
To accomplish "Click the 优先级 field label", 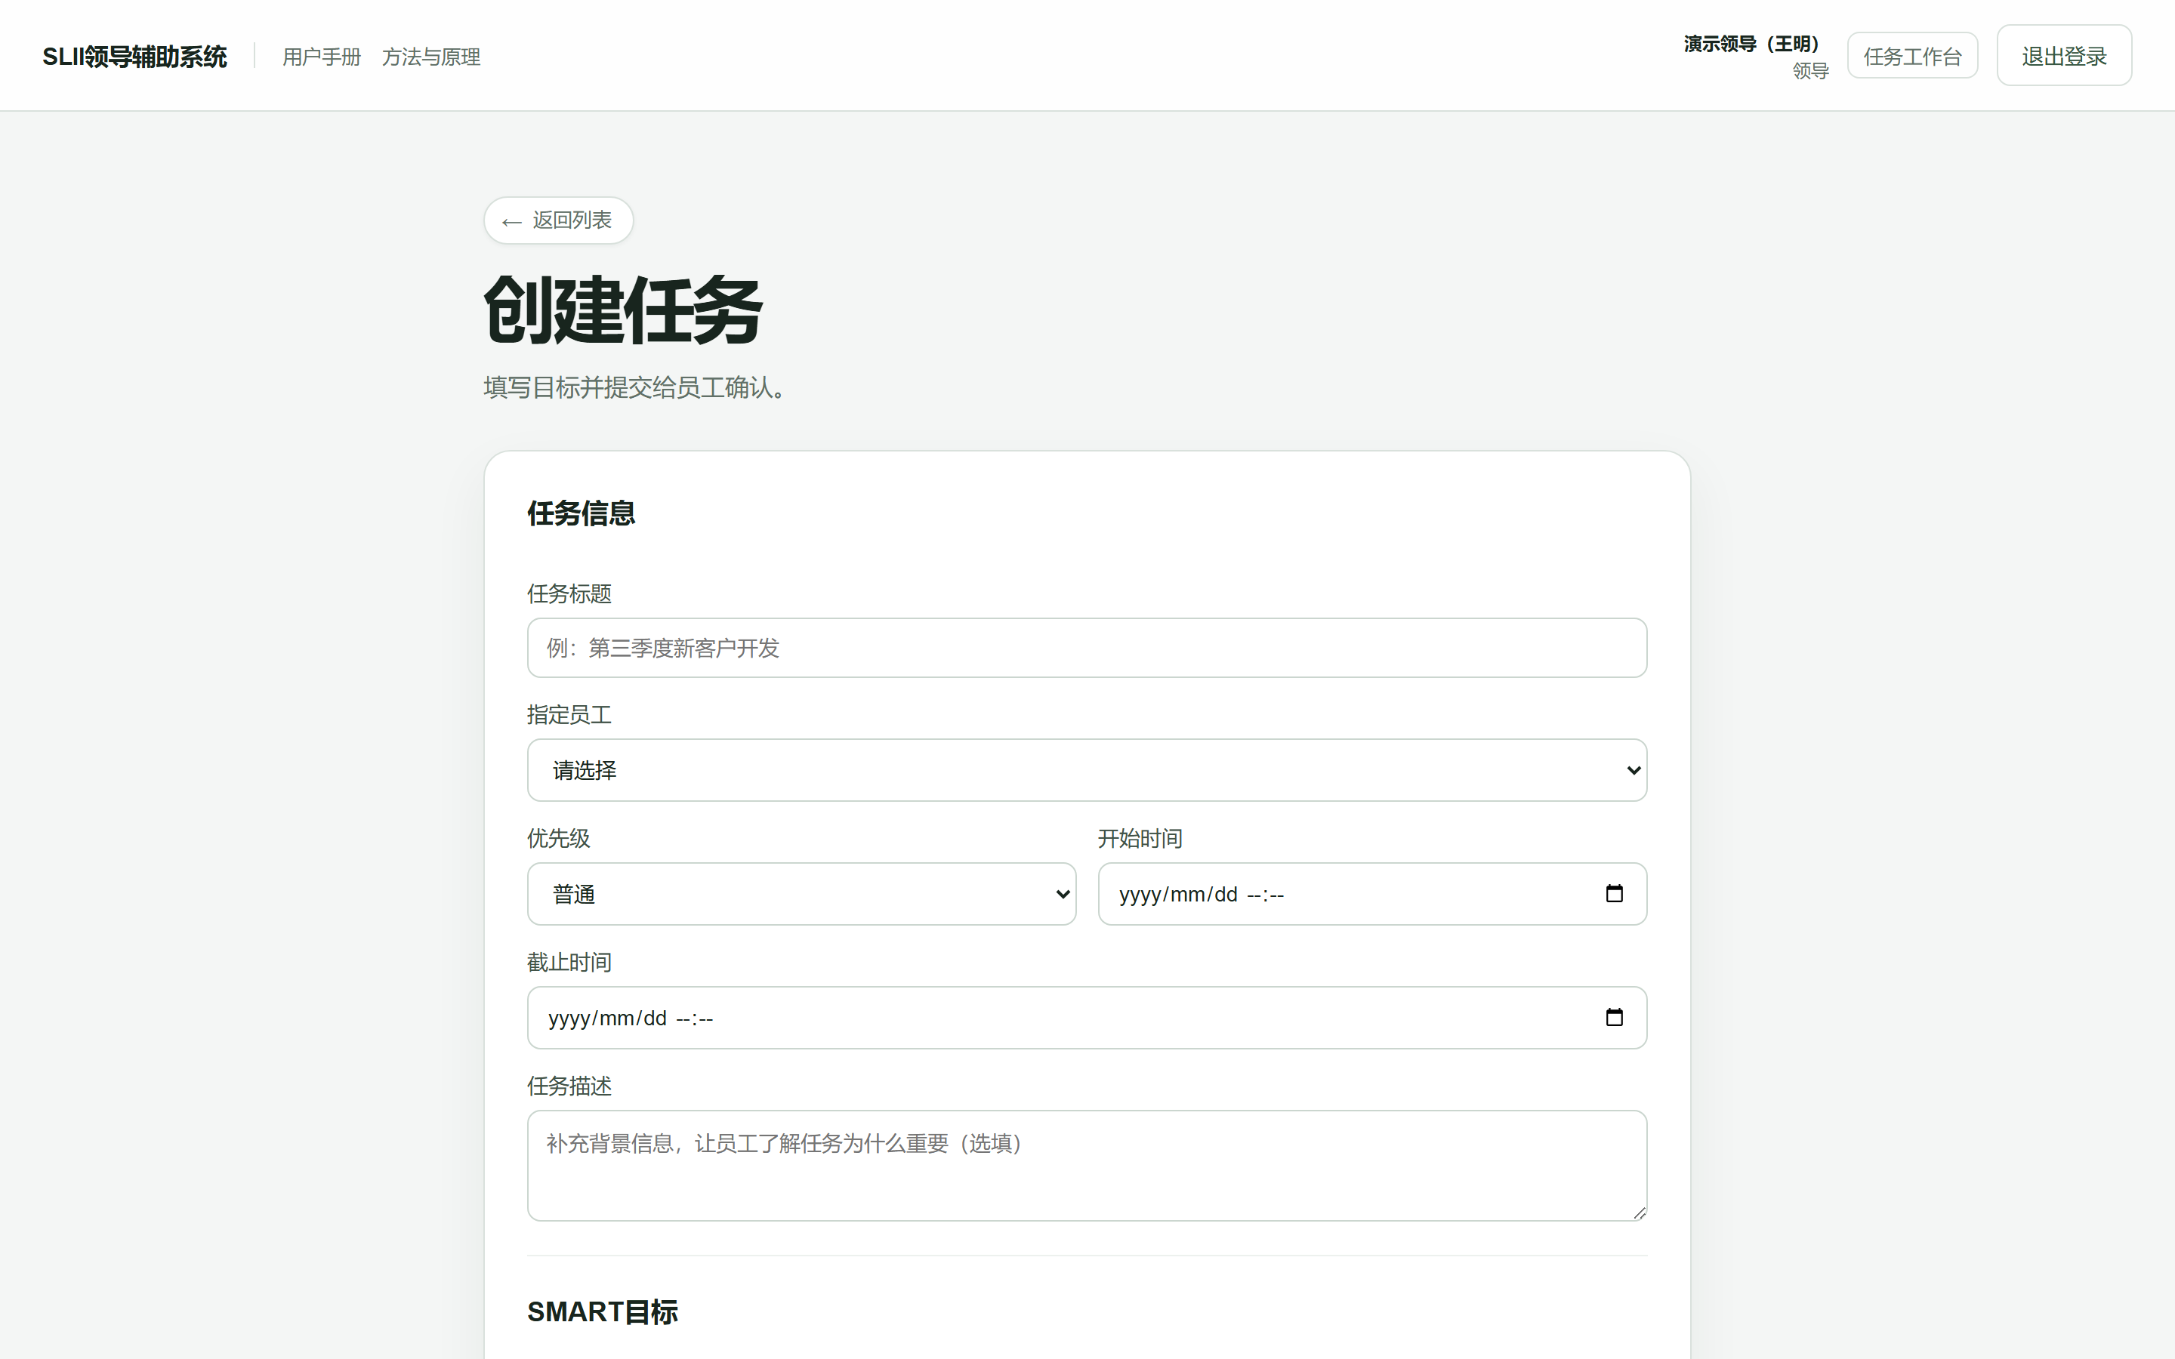I will coord(558,839).
